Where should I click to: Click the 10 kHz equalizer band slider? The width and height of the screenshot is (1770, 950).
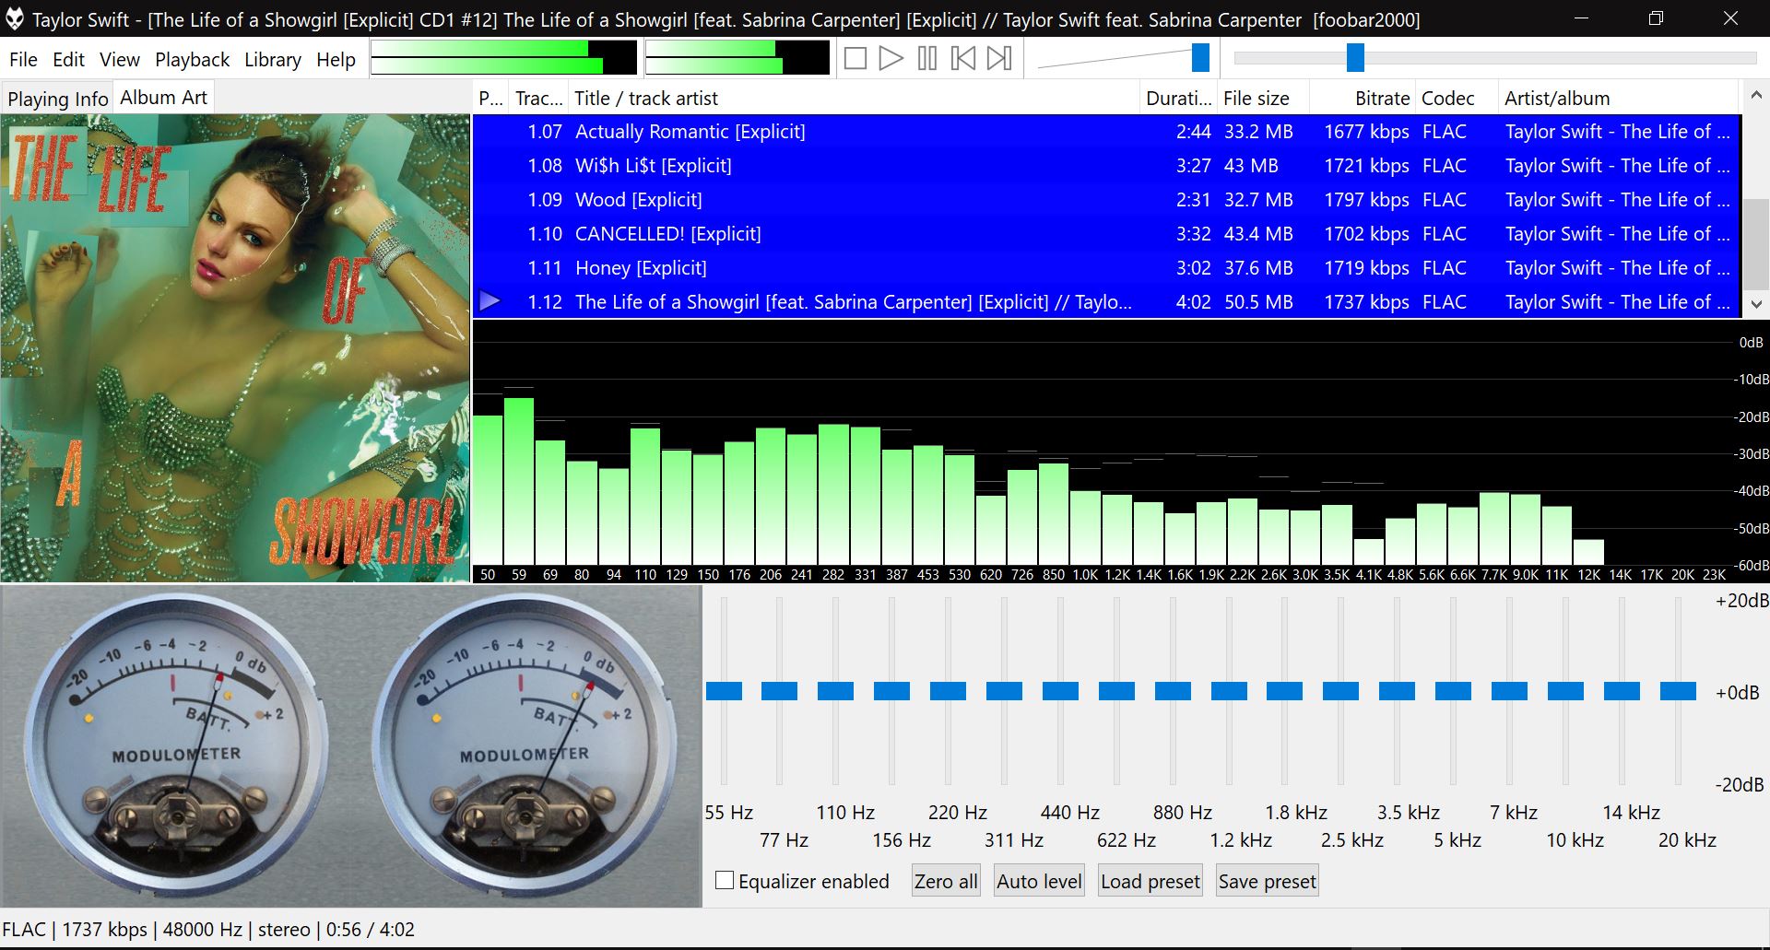1565,691
